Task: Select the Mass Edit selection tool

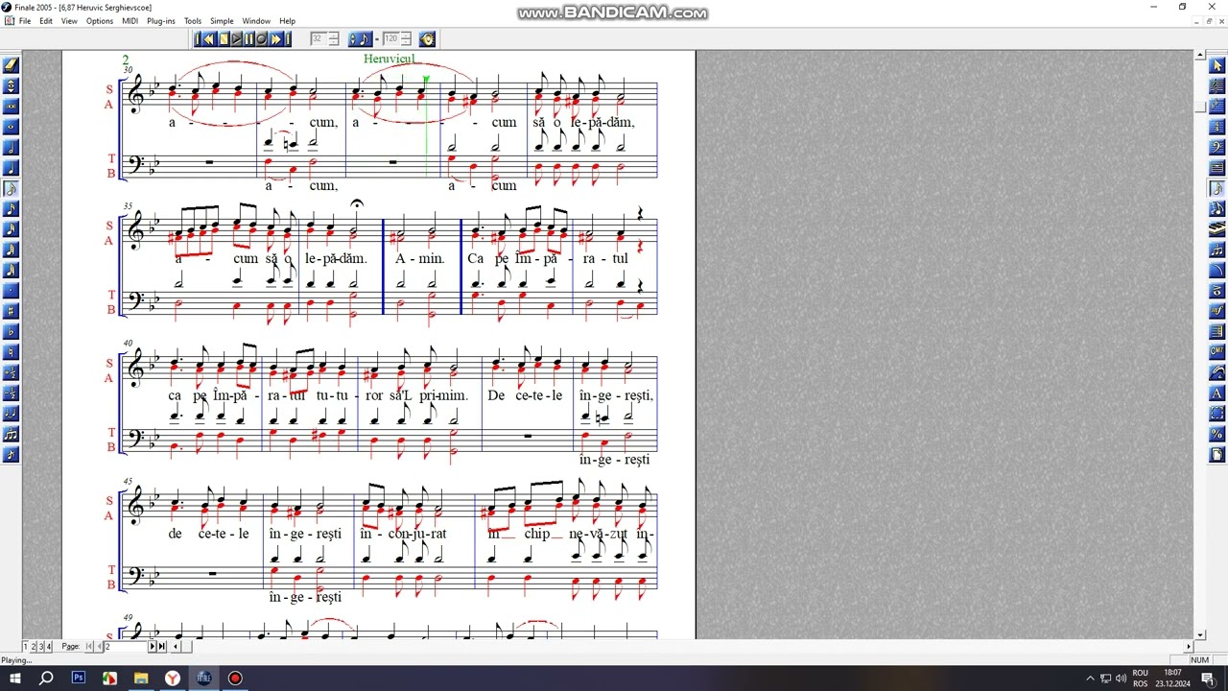Action: tap(1216, 414)
